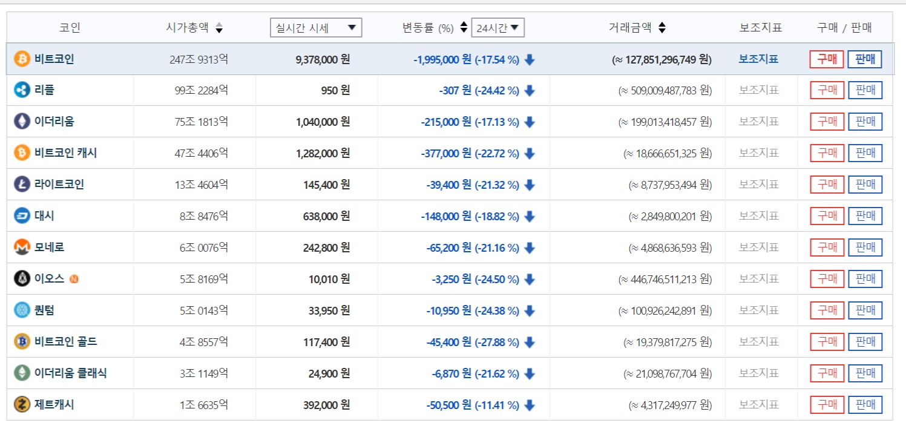This screenshot has width=906, height=426.
Task: Click the Qtum coin icon
Action: pos(22,310)
